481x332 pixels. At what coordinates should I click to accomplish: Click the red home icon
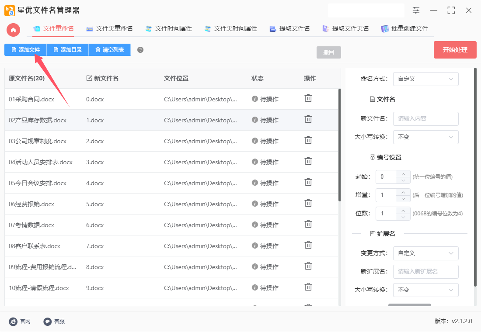(x=13, y=30)
